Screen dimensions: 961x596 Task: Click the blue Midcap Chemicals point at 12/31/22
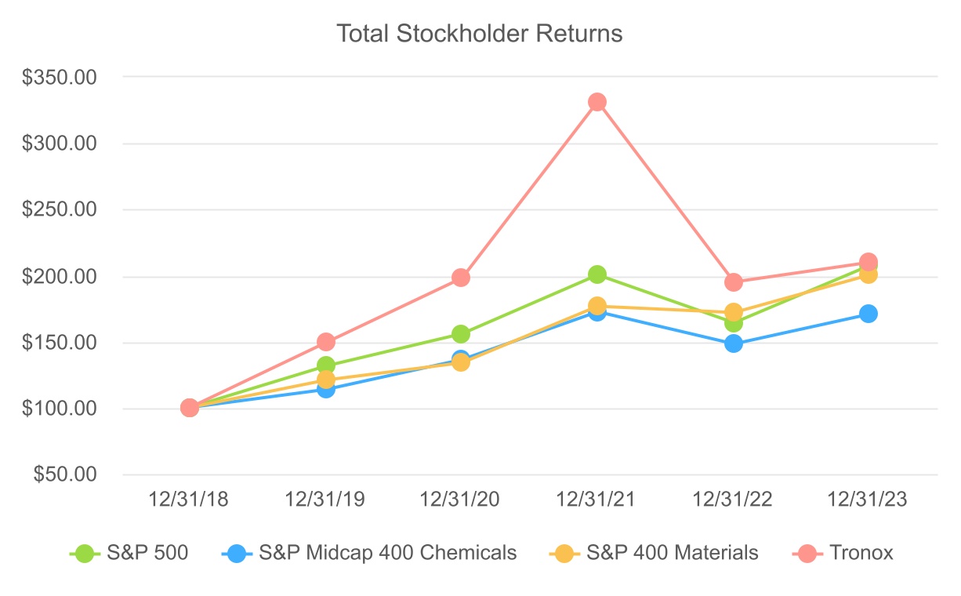pyautogui.click(x=734, y=343)
